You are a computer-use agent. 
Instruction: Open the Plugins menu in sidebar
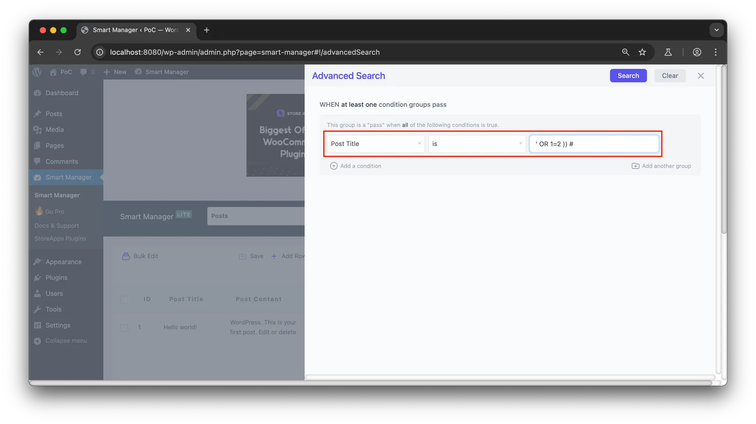[56, 278]
